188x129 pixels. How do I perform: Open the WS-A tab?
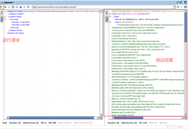click(43, 123)
